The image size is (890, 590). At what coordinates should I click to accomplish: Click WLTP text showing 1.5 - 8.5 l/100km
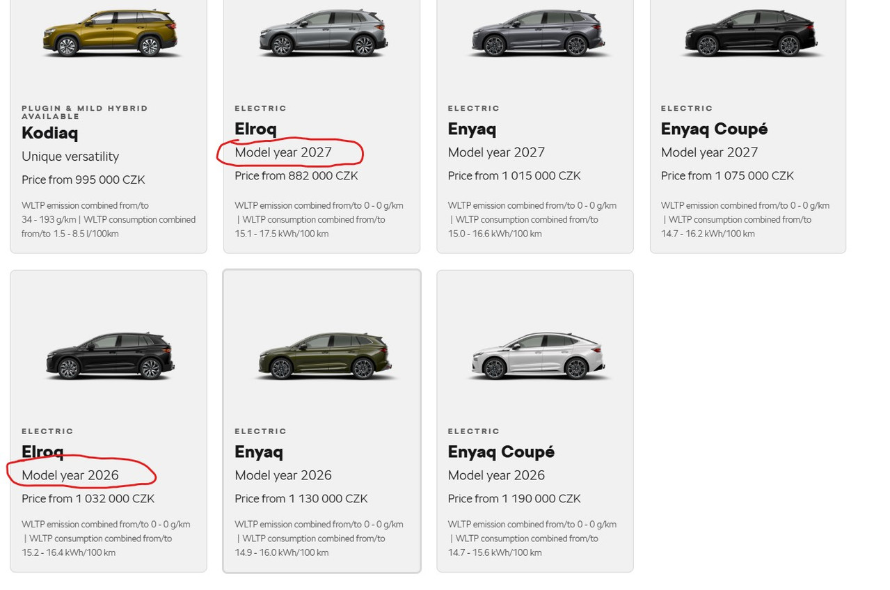109,219
